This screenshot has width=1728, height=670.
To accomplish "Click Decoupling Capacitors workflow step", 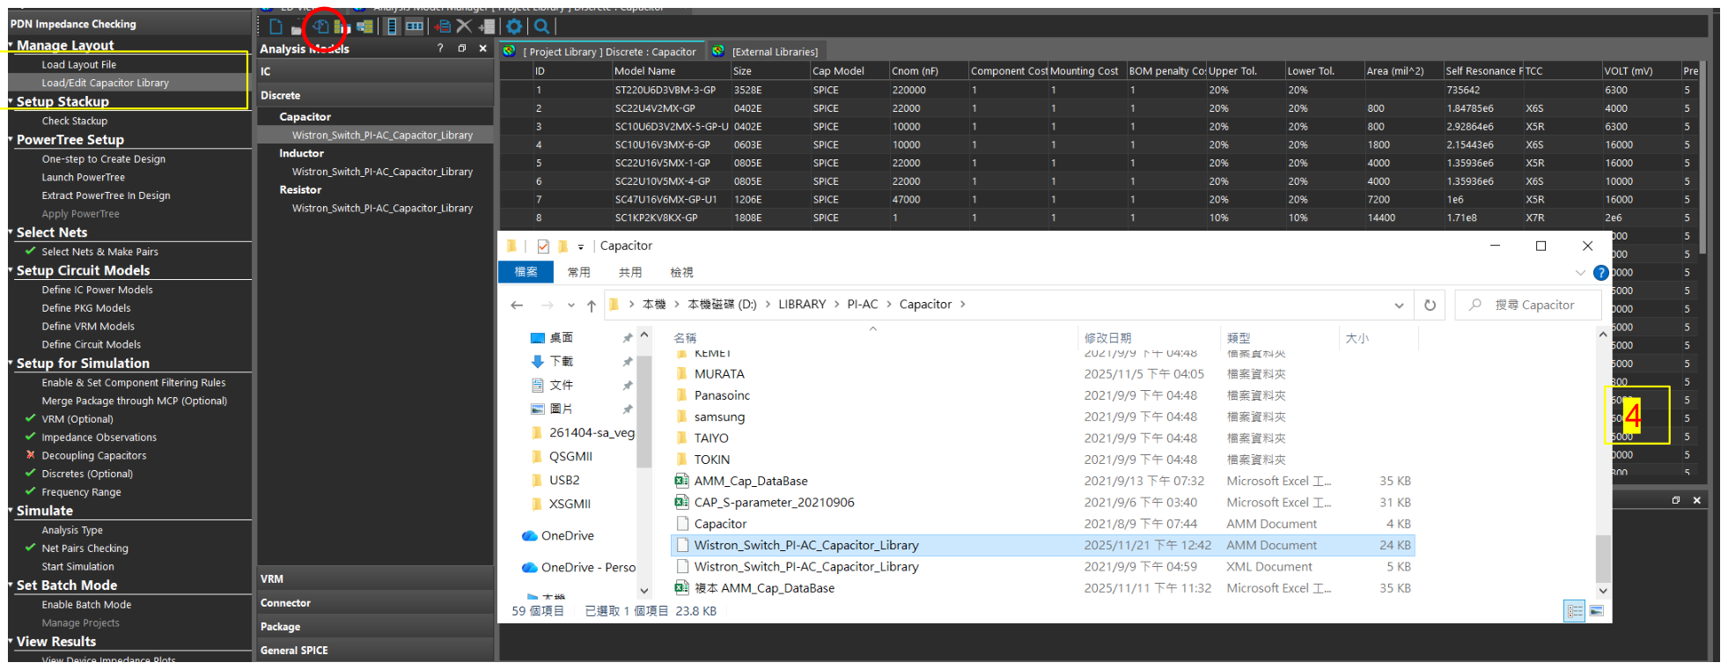I will pos(94,455).
